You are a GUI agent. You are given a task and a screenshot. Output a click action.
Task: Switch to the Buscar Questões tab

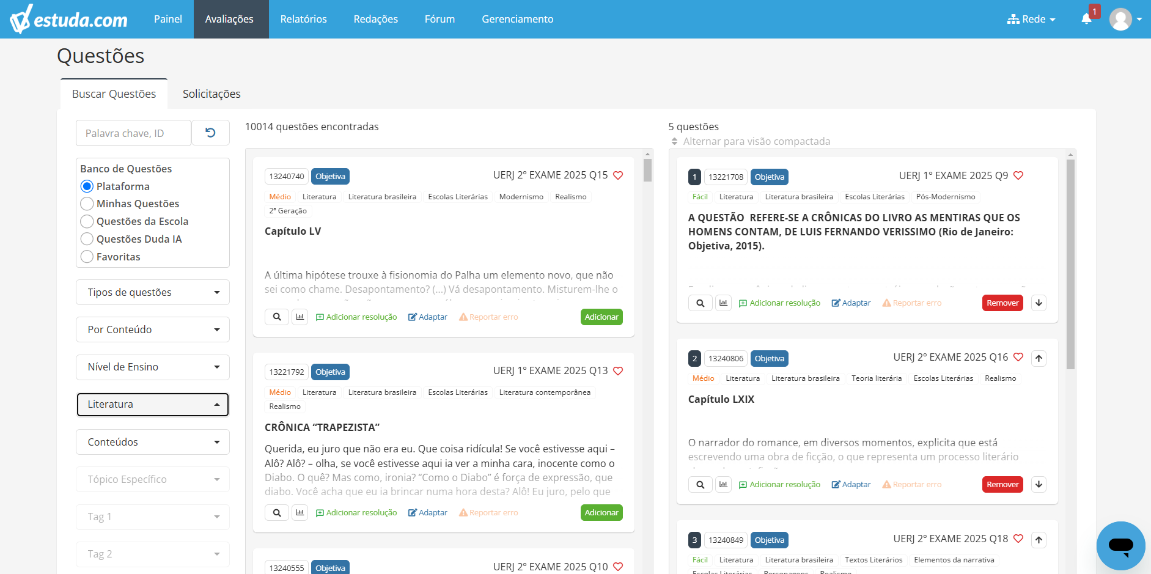114,94
